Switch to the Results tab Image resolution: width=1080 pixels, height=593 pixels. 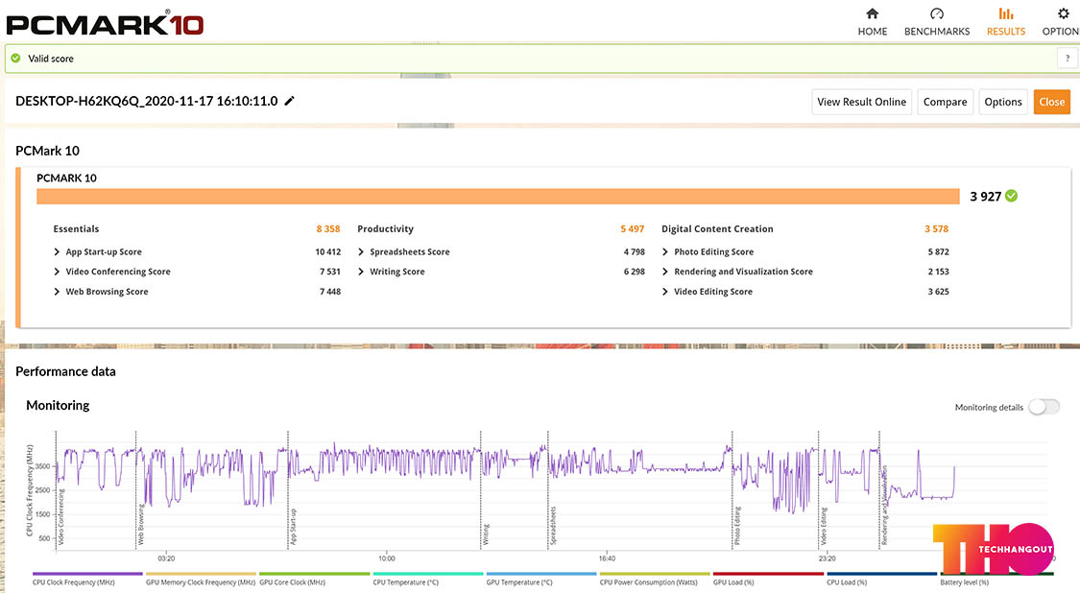pos(1006,22)
